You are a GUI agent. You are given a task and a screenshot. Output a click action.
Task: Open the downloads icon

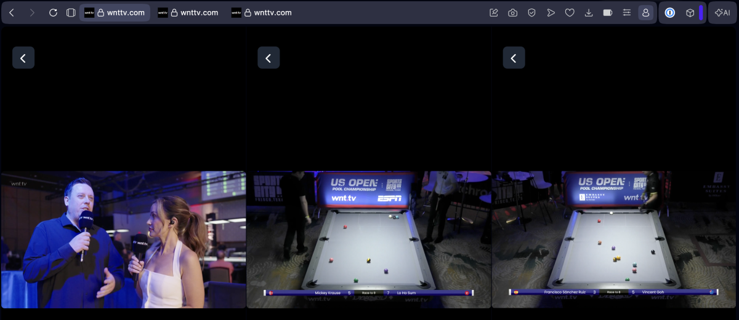click(x=589, y=12)
